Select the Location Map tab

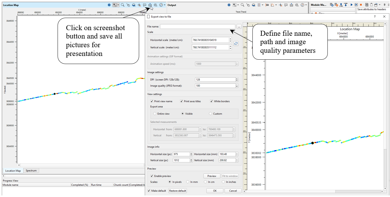coord(13,171)
